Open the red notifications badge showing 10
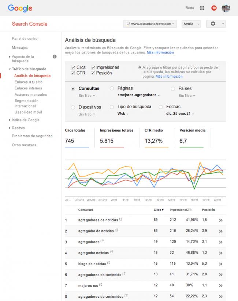The width and height of the screenshot is (238, 301). point(214,8)
